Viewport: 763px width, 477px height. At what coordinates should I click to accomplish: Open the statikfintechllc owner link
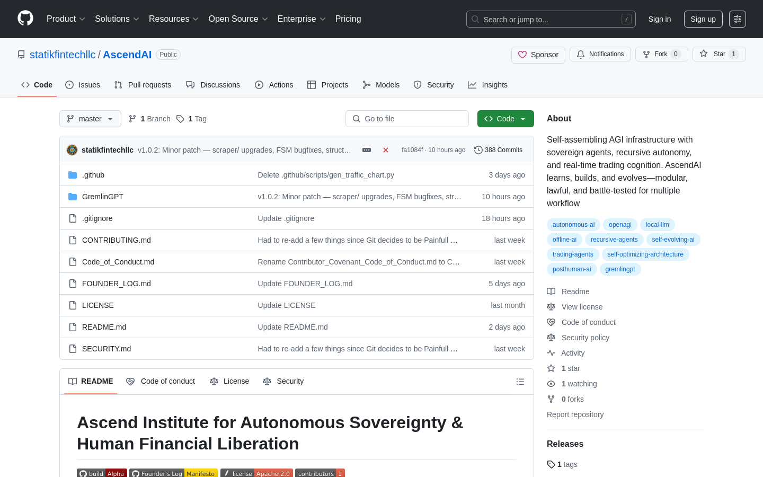tap(63, 55)
